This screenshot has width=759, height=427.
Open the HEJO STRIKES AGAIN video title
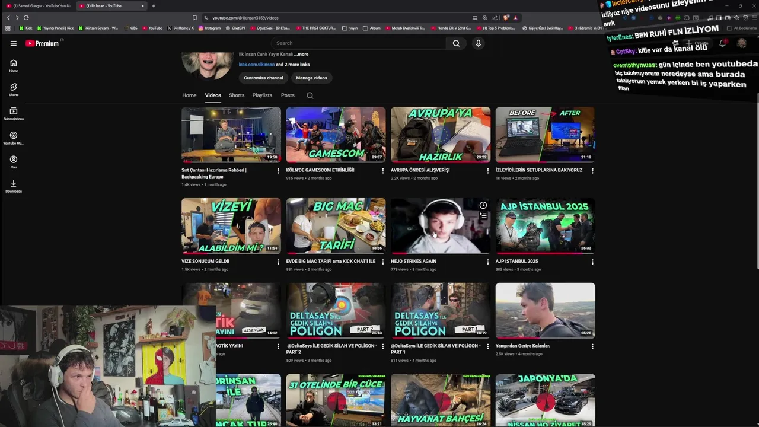413,261
